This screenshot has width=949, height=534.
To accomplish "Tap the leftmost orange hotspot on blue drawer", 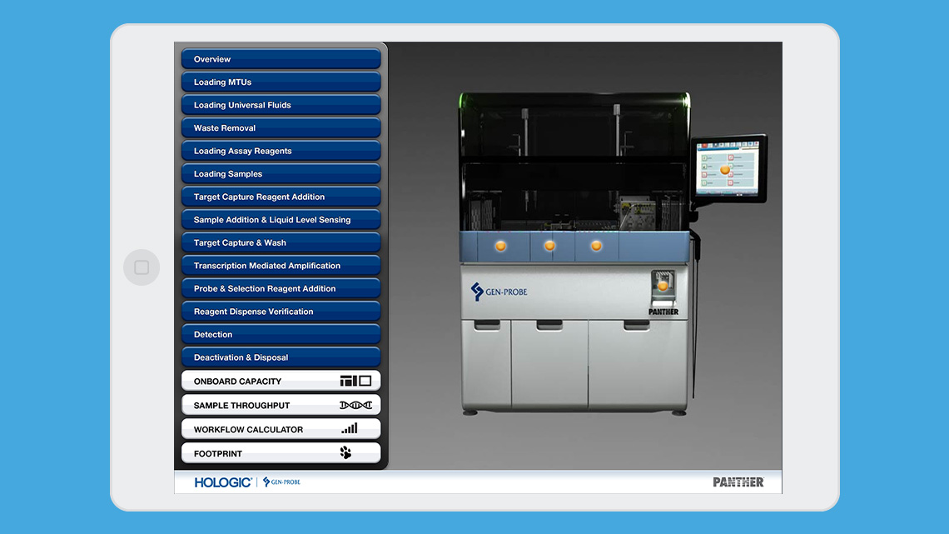I will pyautogui.click(x=500, y=246).
